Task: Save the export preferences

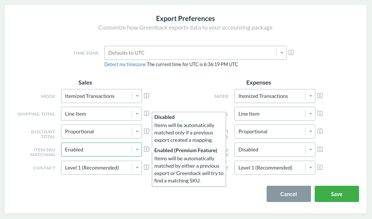Action: [x=337, y=194]
